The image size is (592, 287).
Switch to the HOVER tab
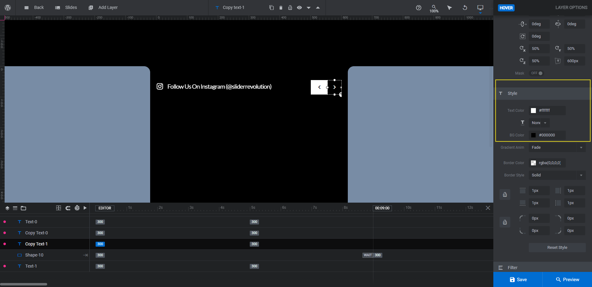click(506, 8)
